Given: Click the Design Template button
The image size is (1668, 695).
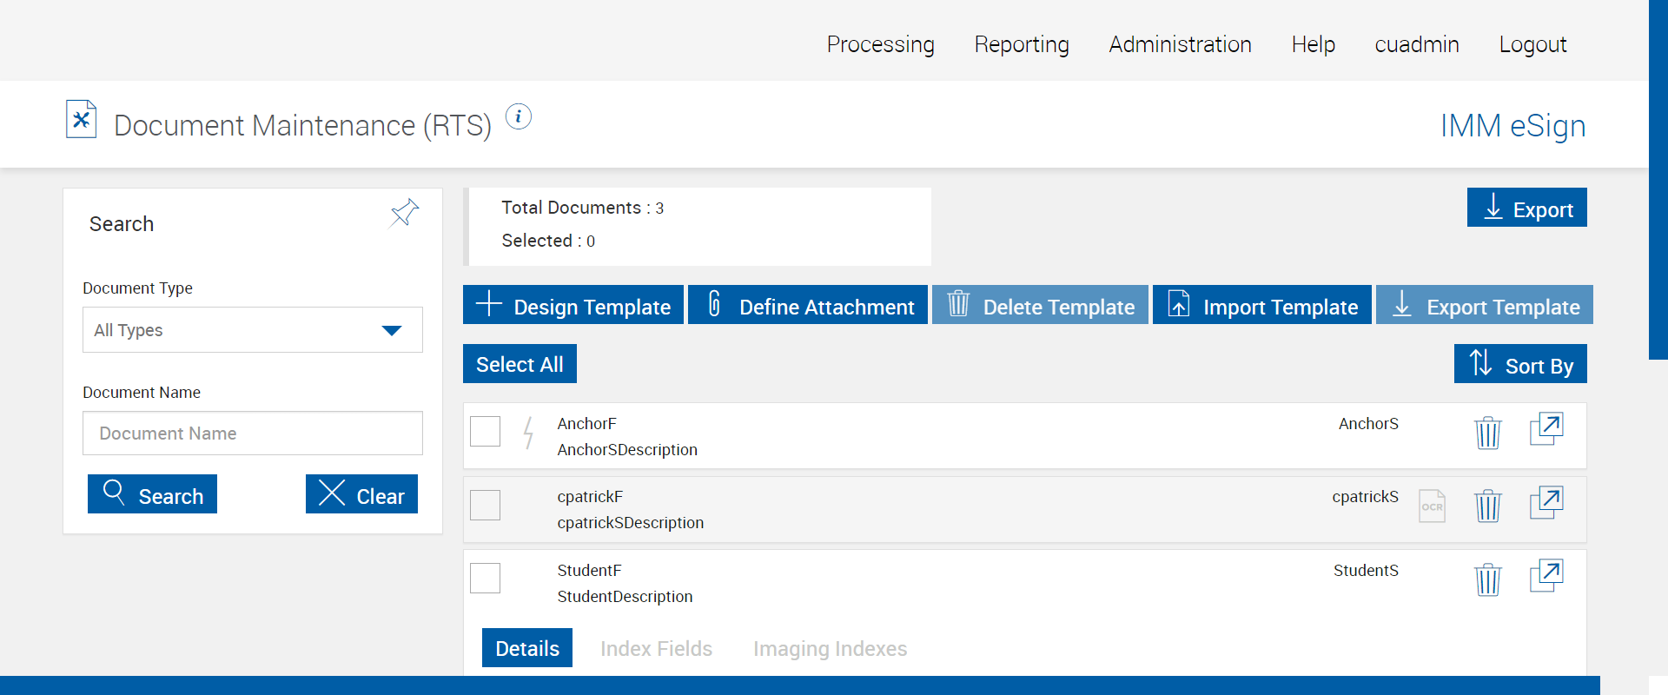Looking at the screenshot, I should 573,306.
